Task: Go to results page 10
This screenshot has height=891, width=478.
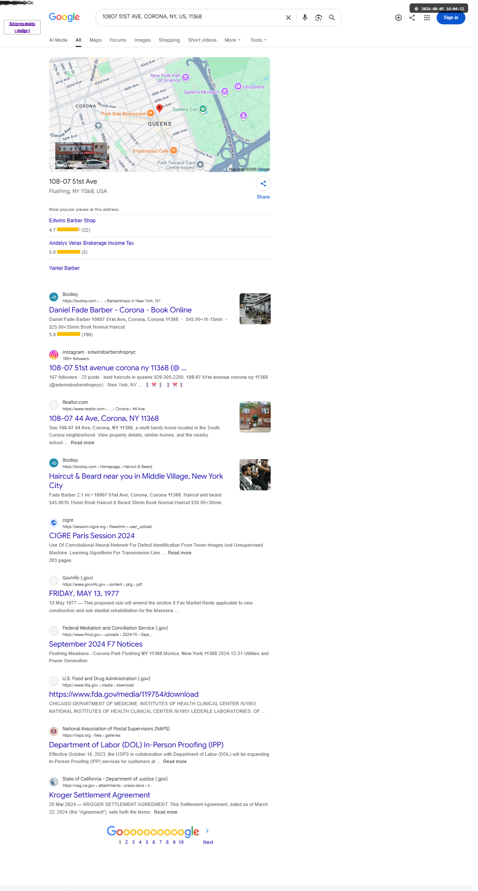Action: tap(181, 842)
